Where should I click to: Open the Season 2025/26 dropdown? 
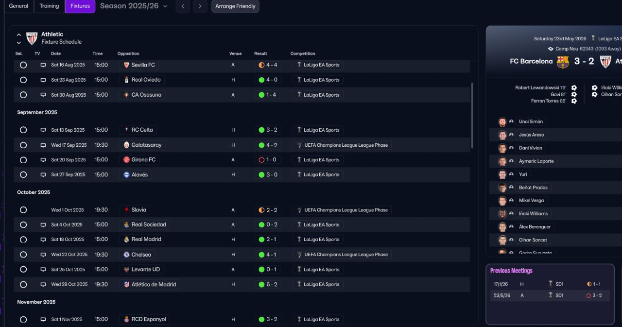tap(134, 6)
